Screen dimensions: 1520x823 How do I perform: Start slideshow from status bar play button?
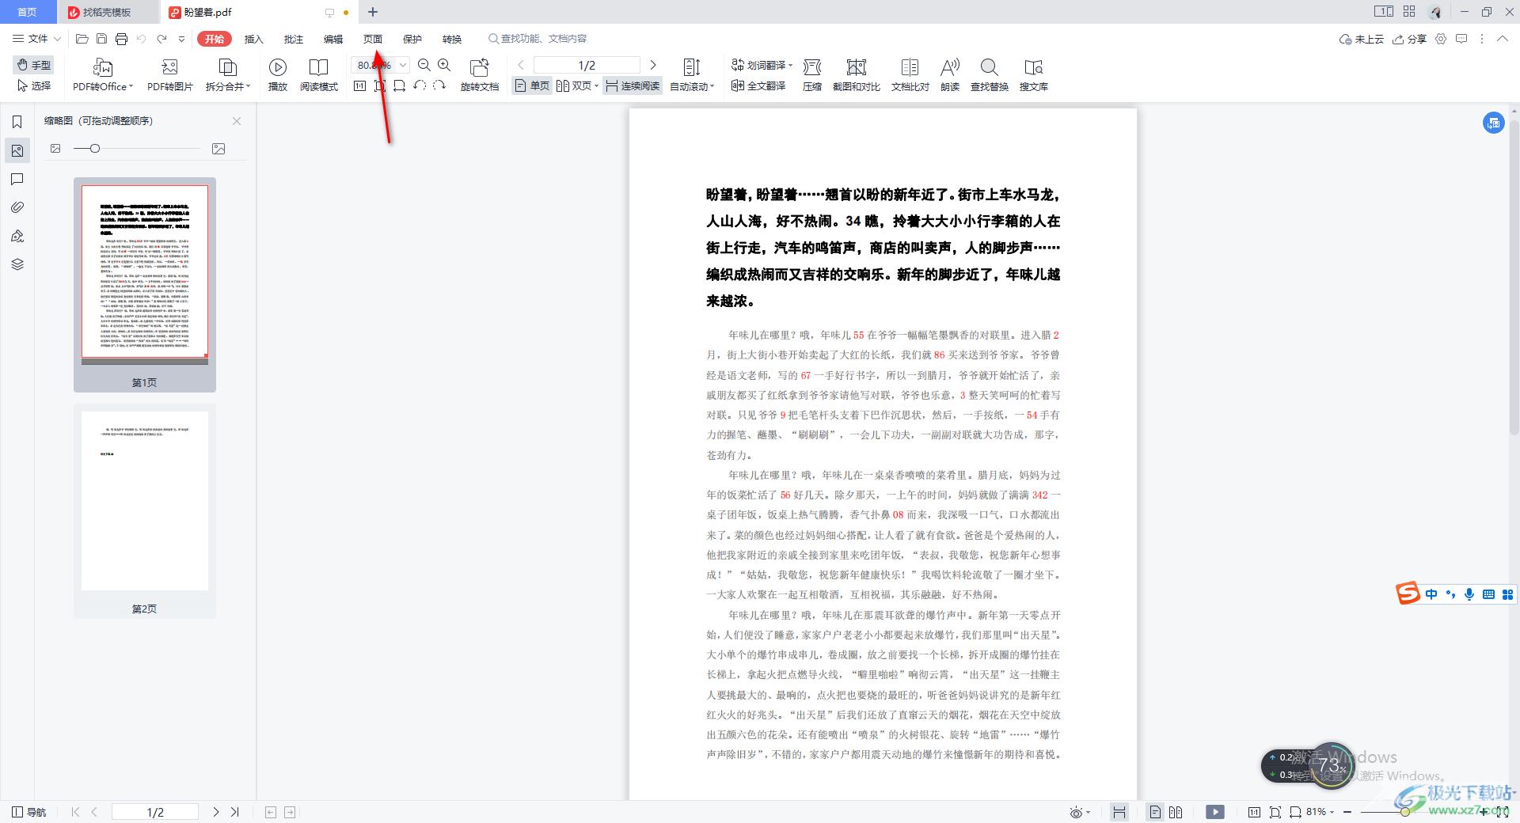(x=1215, y=812)
